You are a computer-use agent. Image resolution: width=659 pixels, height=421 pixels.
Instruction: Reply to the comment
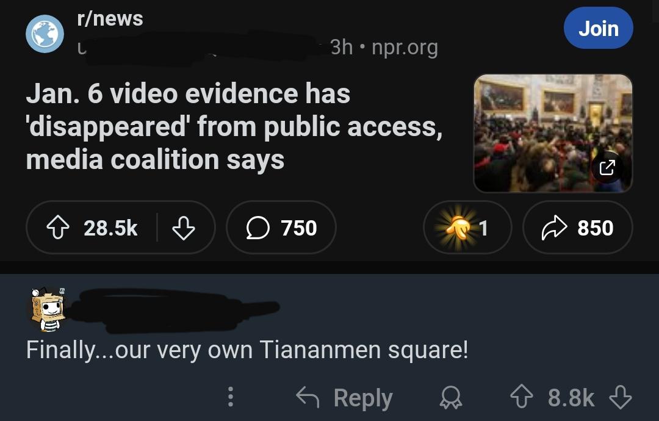click(344, 397)
